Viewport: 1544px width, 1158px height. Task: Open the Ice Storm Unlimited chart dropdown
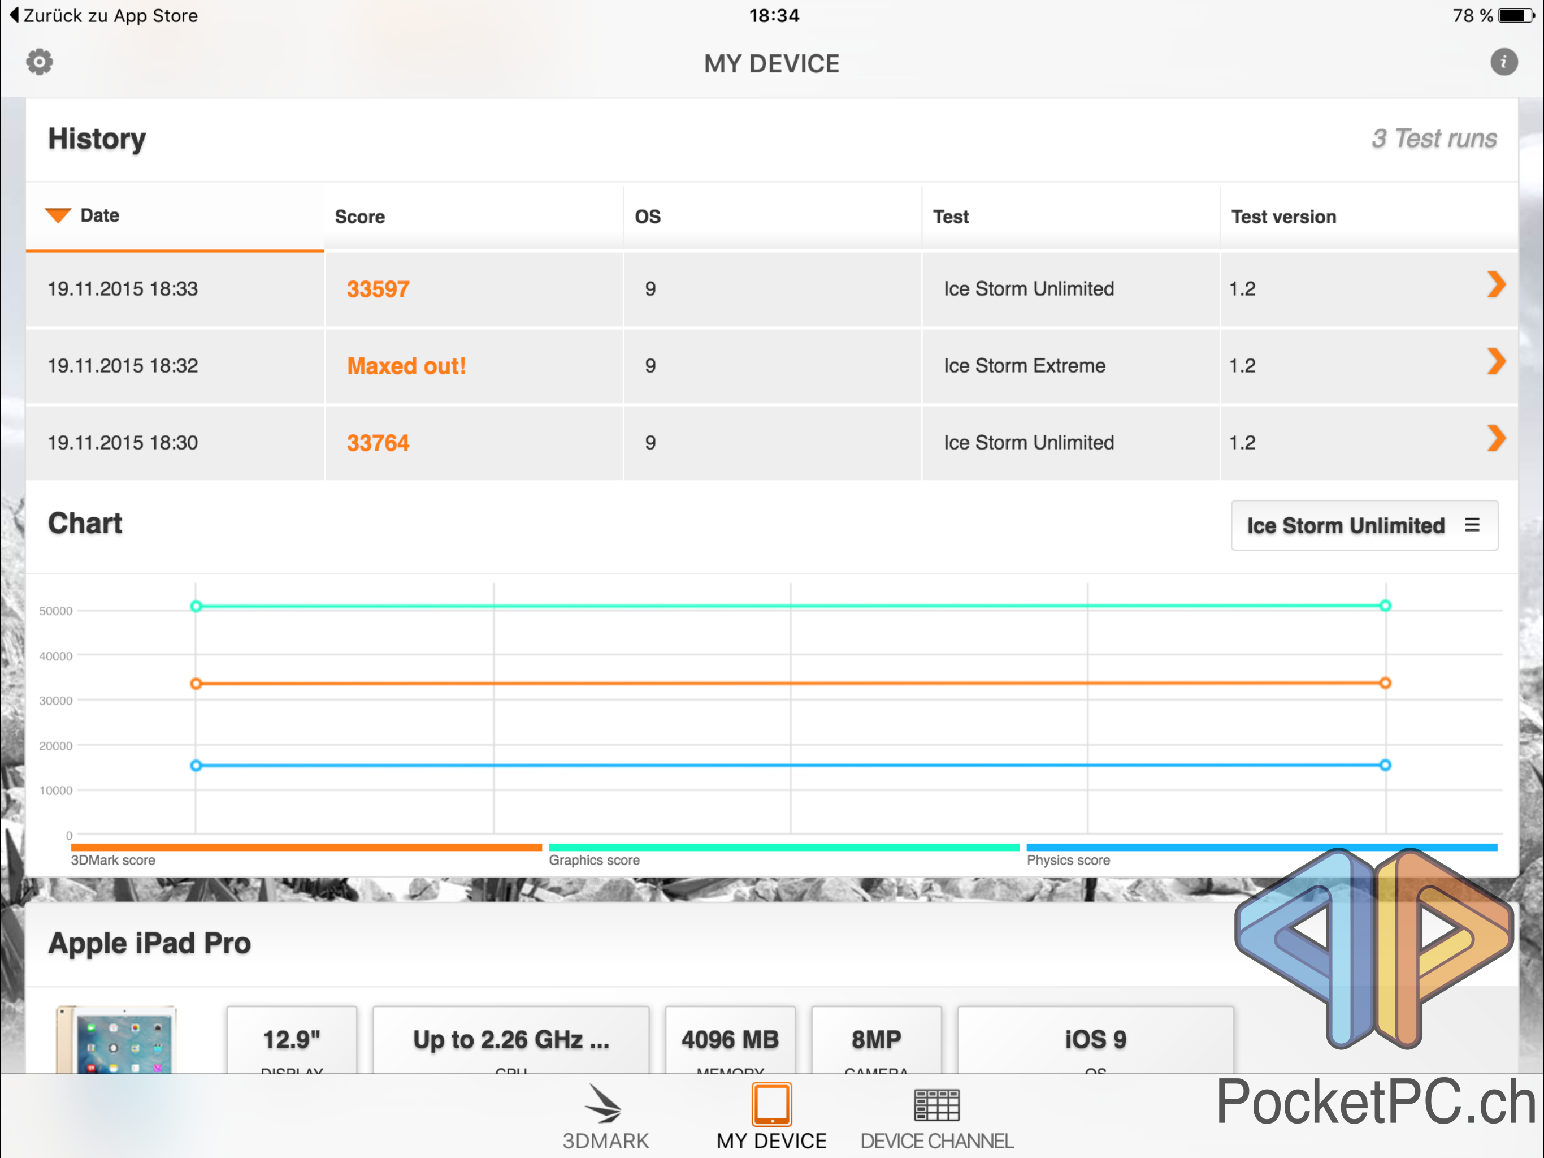tap(1364, 525)
